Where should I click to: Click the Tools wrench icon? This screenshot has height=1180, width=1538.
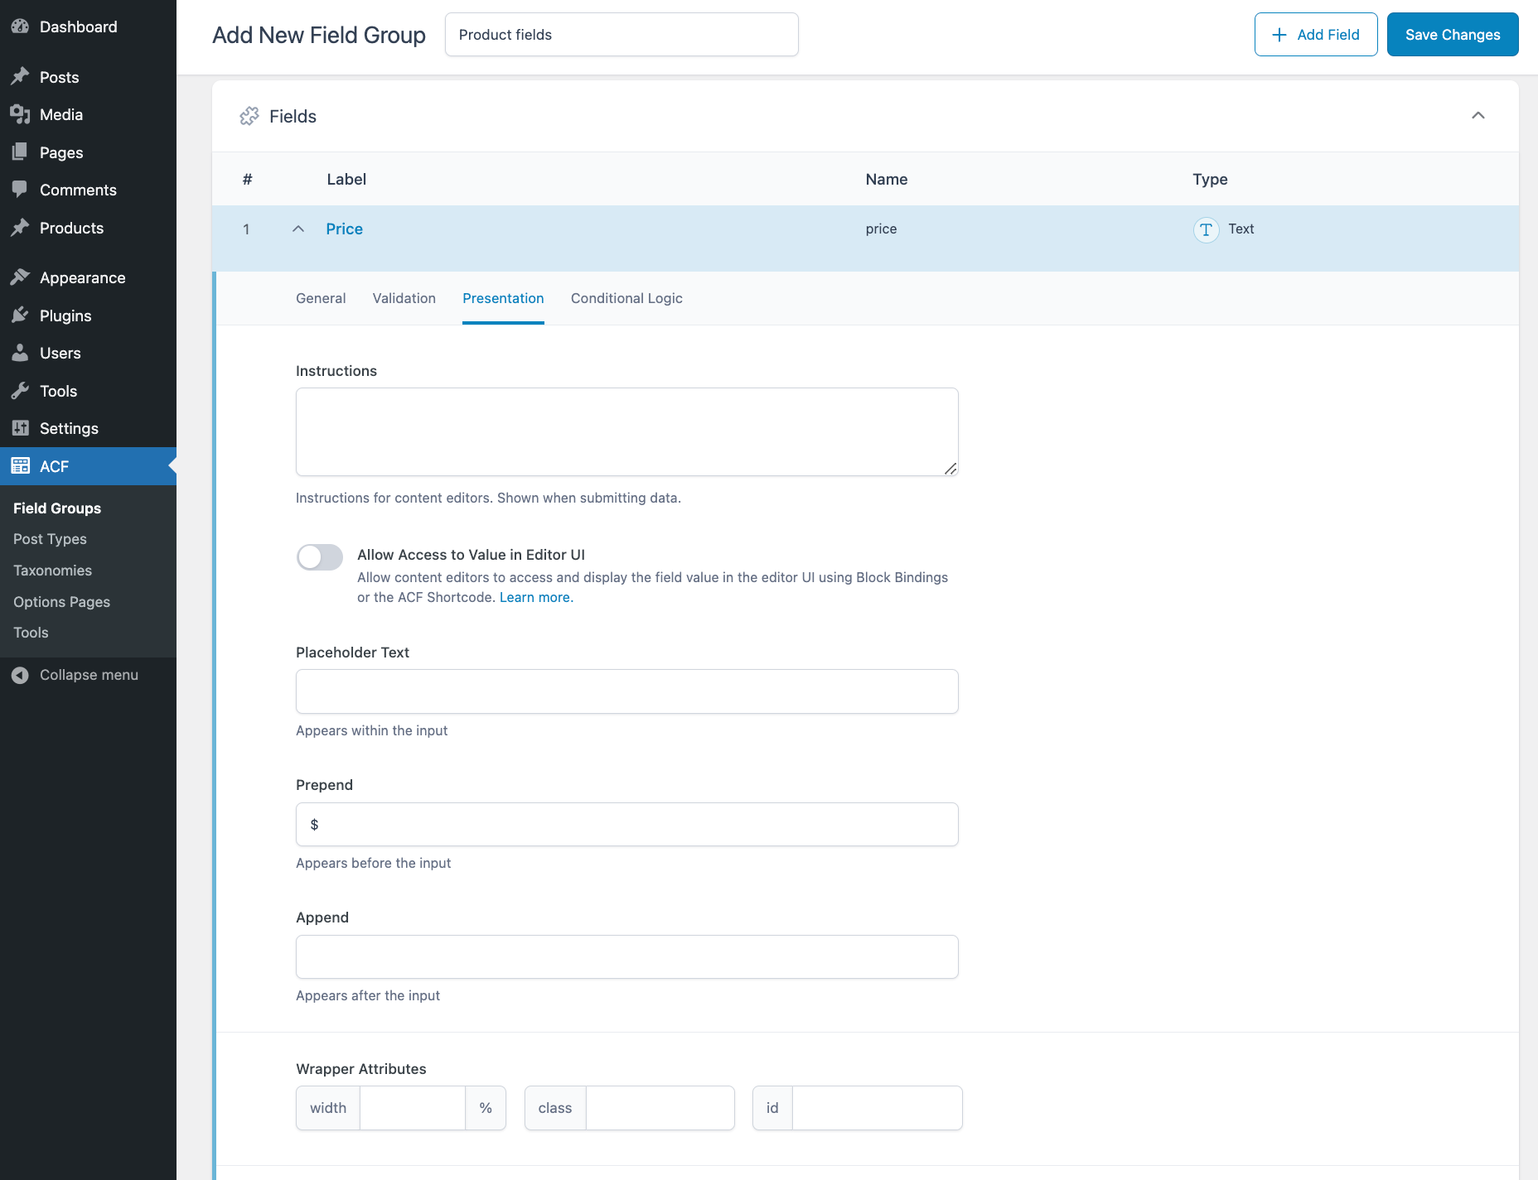tap(20, 391)
